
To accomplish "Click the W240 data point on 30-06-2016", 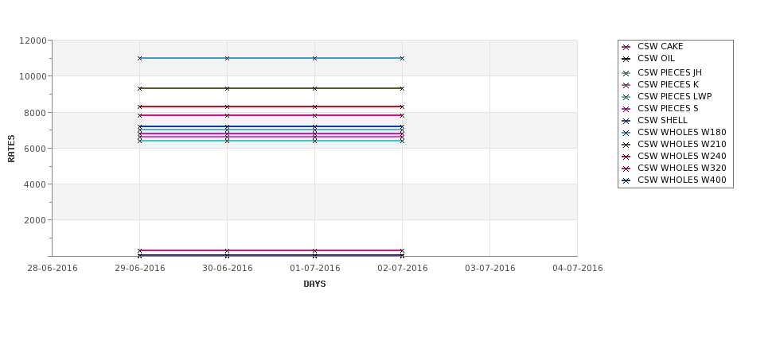I will pyautogui.click(x=227, y=107).
